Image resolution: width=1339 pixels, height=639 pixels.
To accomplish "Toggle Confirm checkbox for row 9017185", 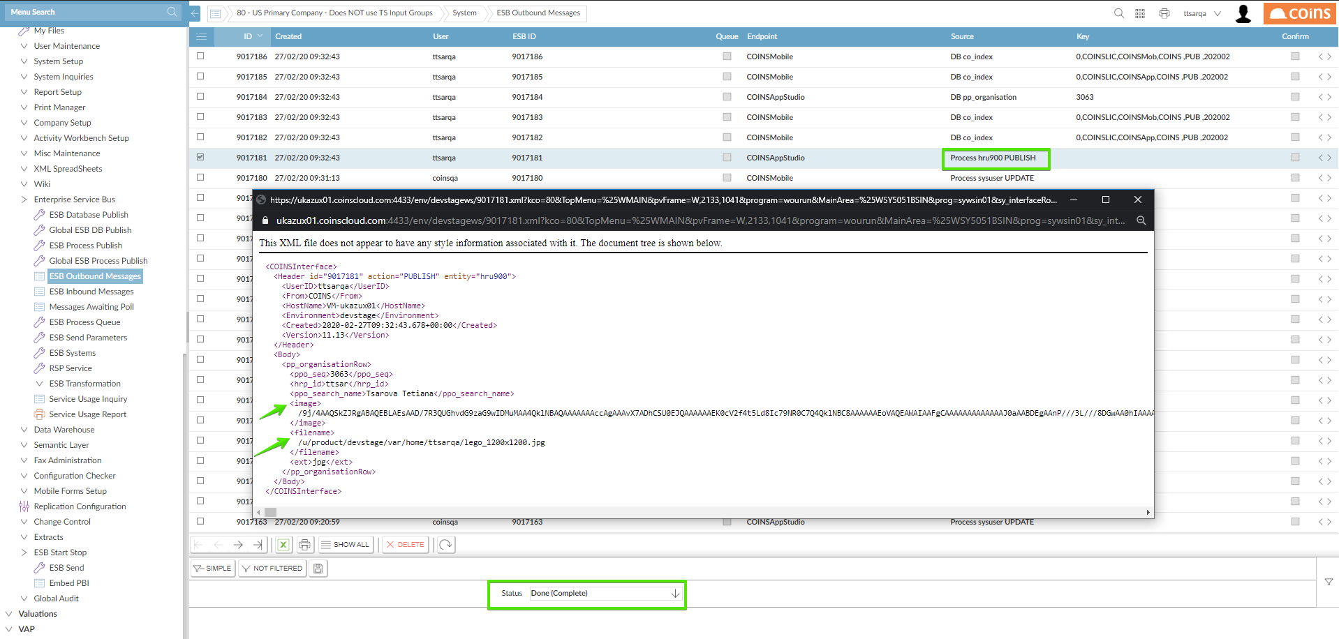I will coord(1295,76).
